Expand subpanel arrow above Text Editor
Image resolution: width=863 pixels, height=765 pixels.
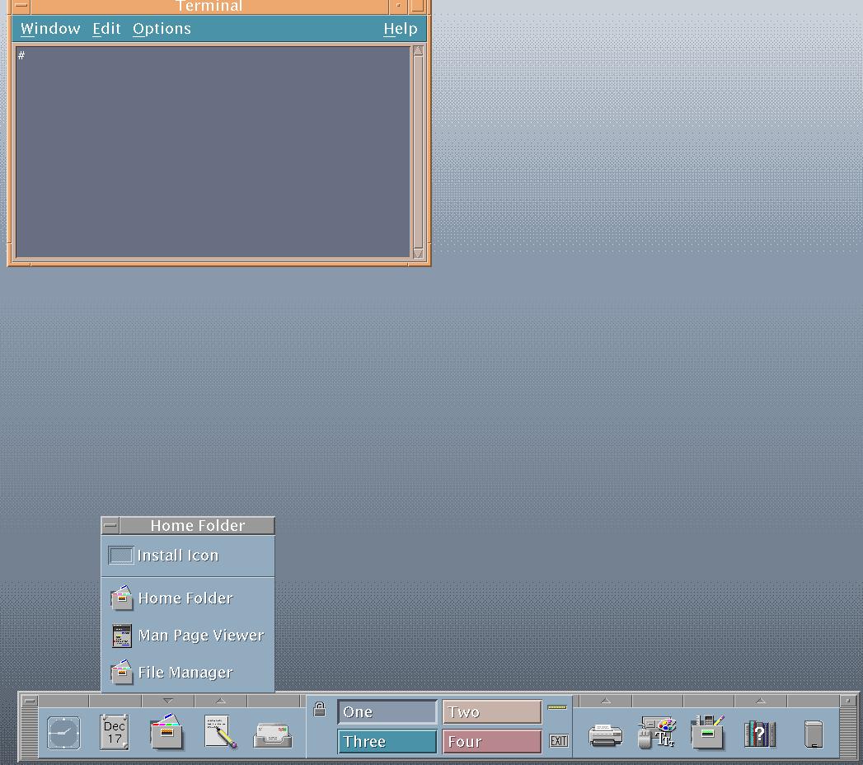point(220,701)
